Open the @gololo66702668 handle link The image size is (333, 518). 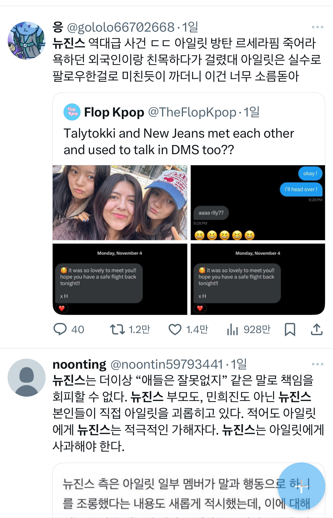click(120, 27)
